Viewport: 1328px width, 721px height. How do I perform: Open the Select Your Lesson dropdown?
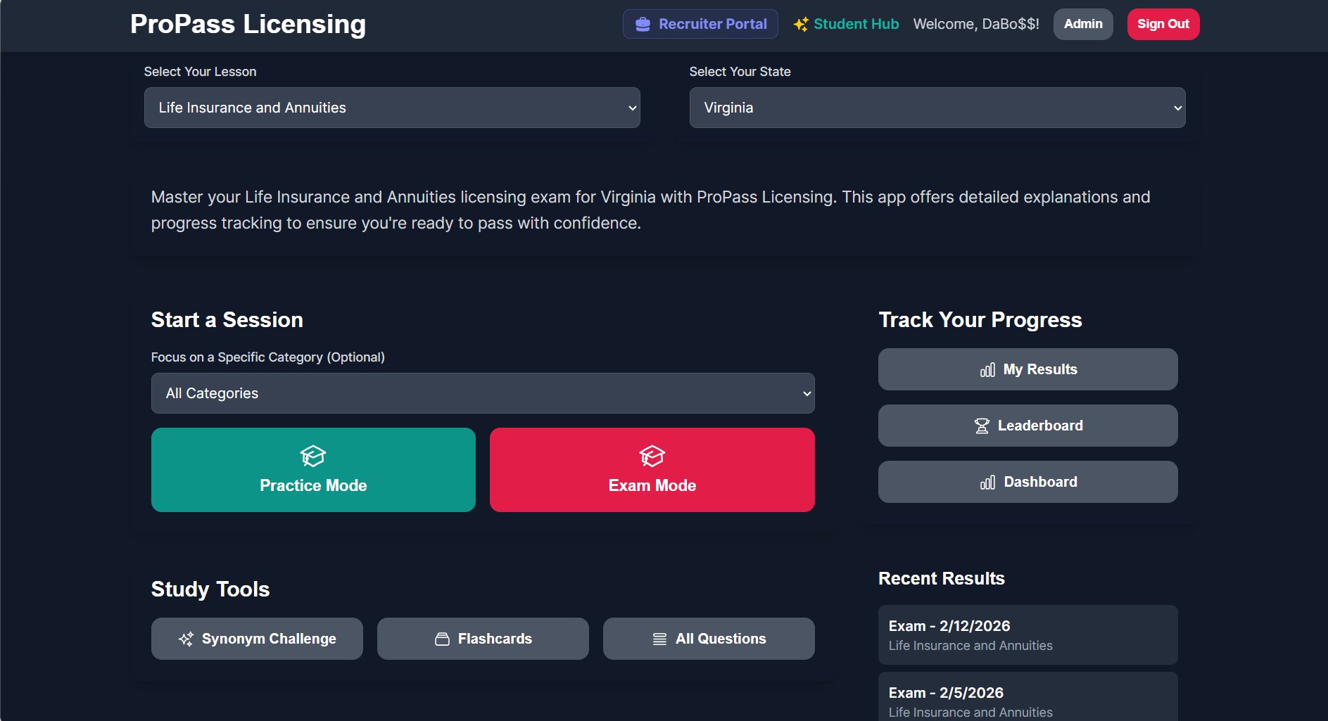[392, 108]
